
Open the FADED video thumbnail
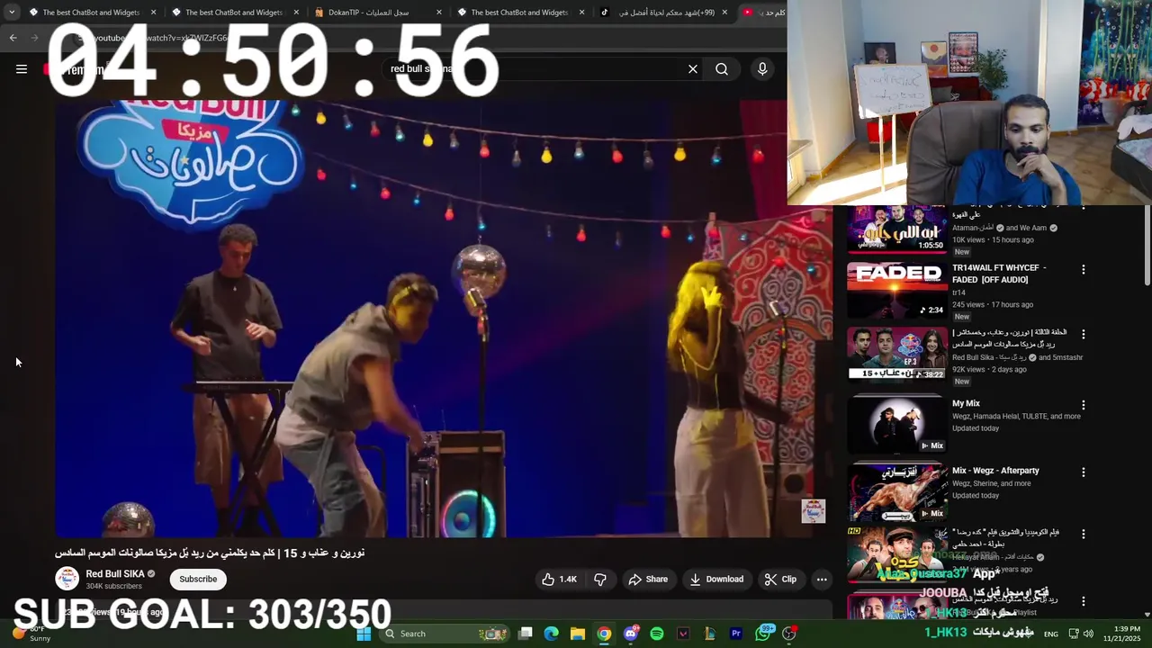pos(897,289)
